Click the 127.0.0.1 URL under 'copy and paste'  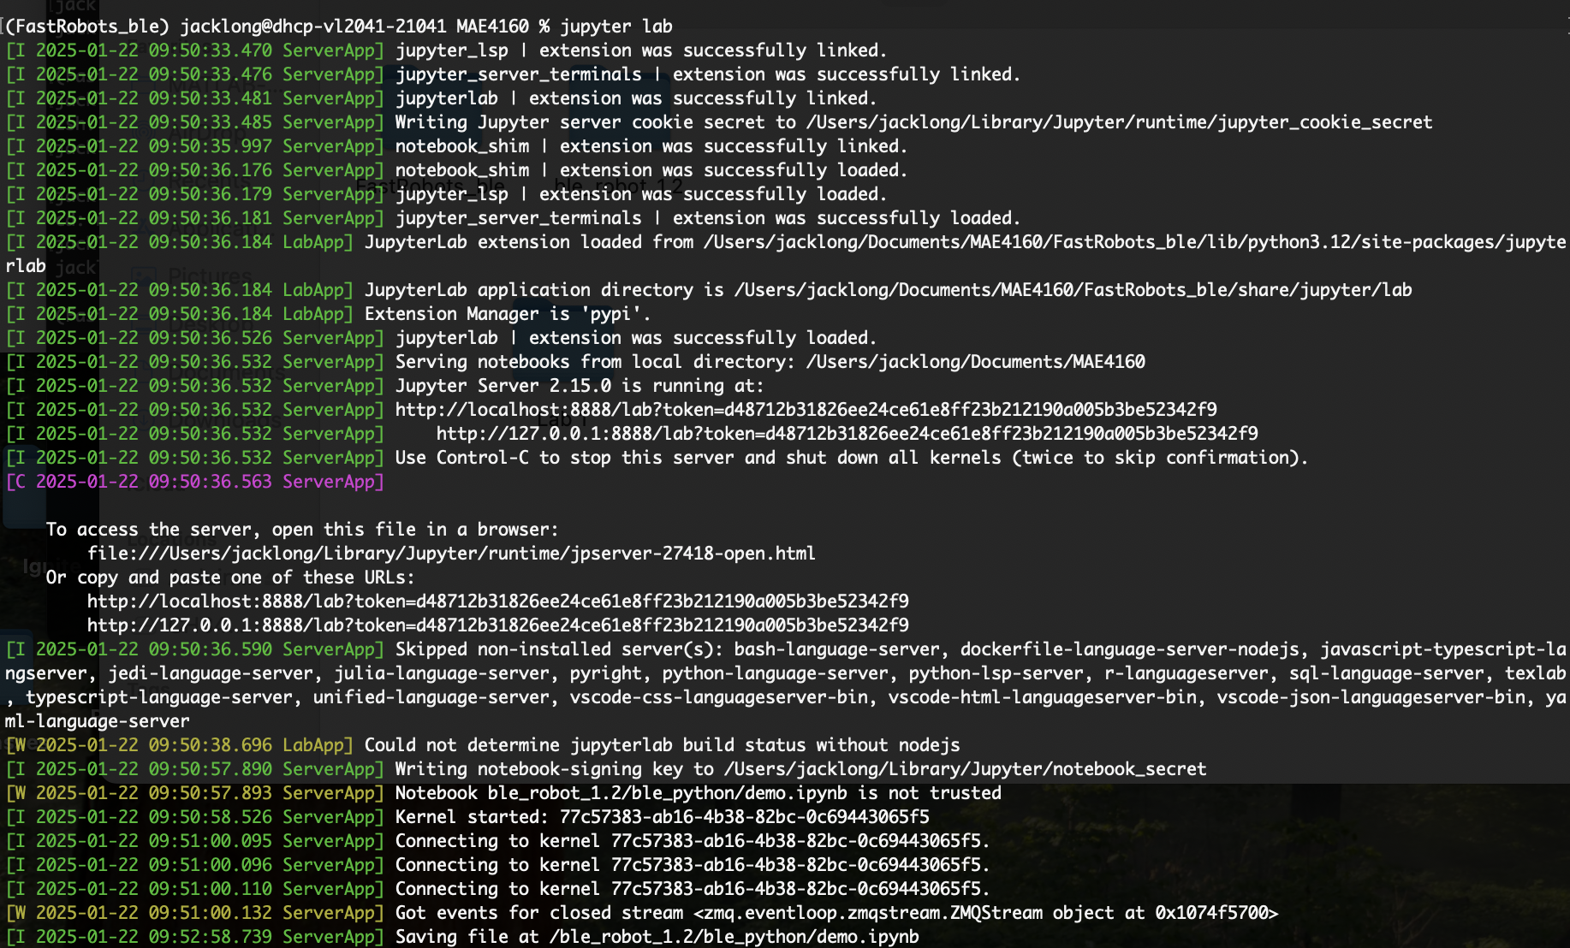coord(497,625)
